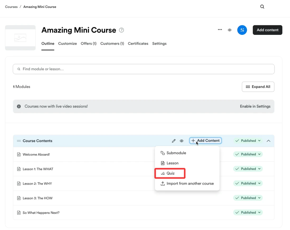This screenshot has height=230, width=290.
Task: Open the Welcome Aboard! lesson
Action: click(x=36, y=154)
